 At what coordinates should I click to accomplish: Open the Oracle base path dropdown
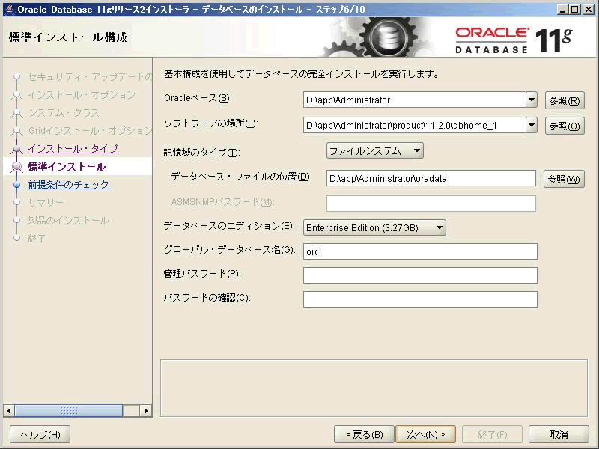(531, 100)
